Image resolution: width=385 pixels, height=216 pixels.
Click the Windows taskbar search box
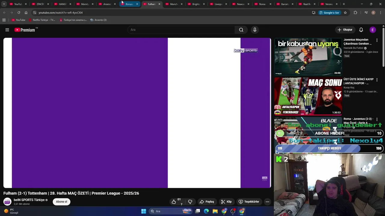(x=170, y=211)
